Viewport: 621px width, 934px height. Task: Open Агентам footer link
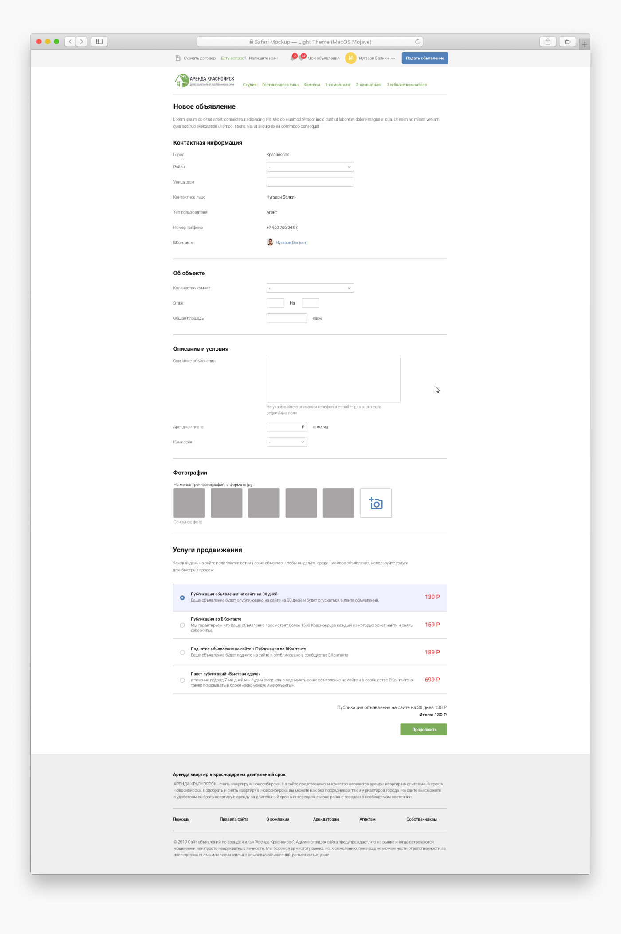367,819
